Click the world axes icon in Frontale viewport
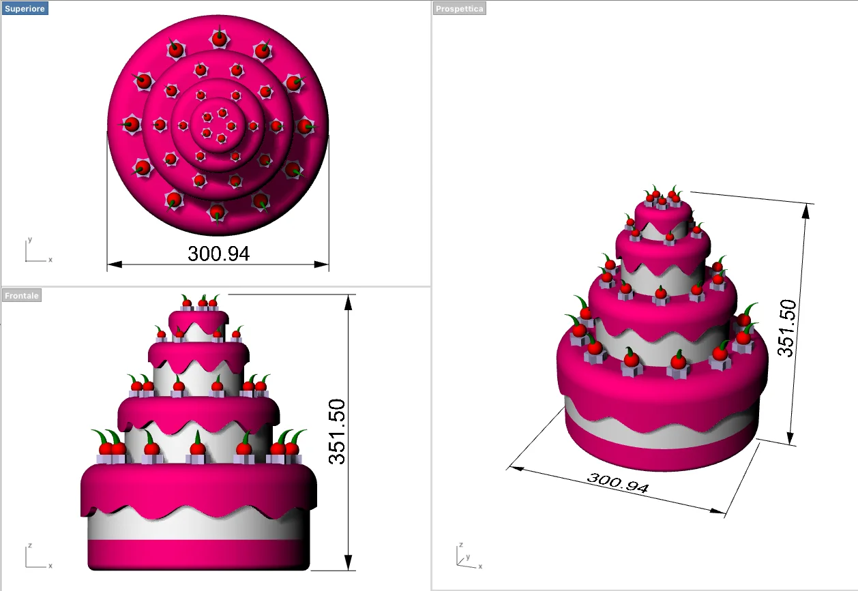 coord(38,556)
